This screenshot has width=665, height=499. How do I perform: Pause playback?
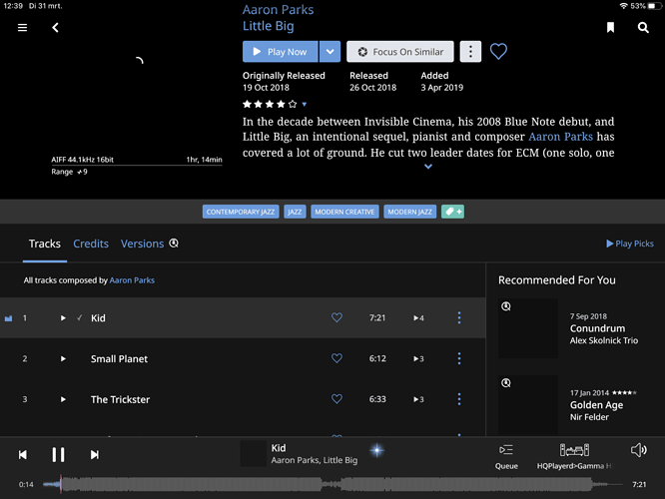[x=58, y=454]
